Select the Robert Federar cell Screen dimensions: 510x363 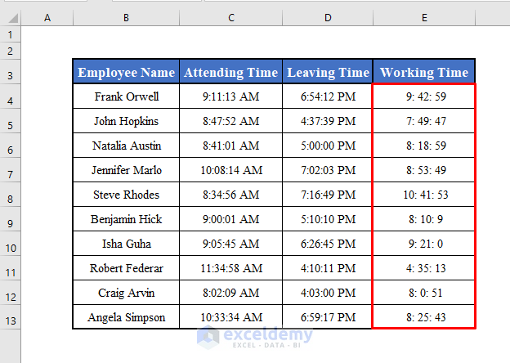click(x=126, y=268)
